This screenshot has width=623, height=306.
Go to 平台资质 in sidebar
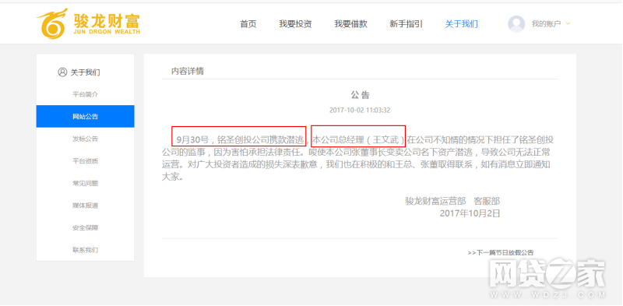point(85,161)
